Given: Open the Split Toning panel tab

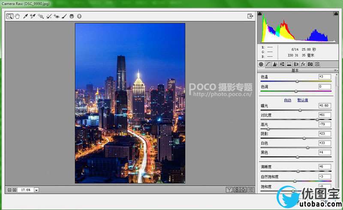Looking at the screenshot, I should pyautogui.click(x=289, y=64).
